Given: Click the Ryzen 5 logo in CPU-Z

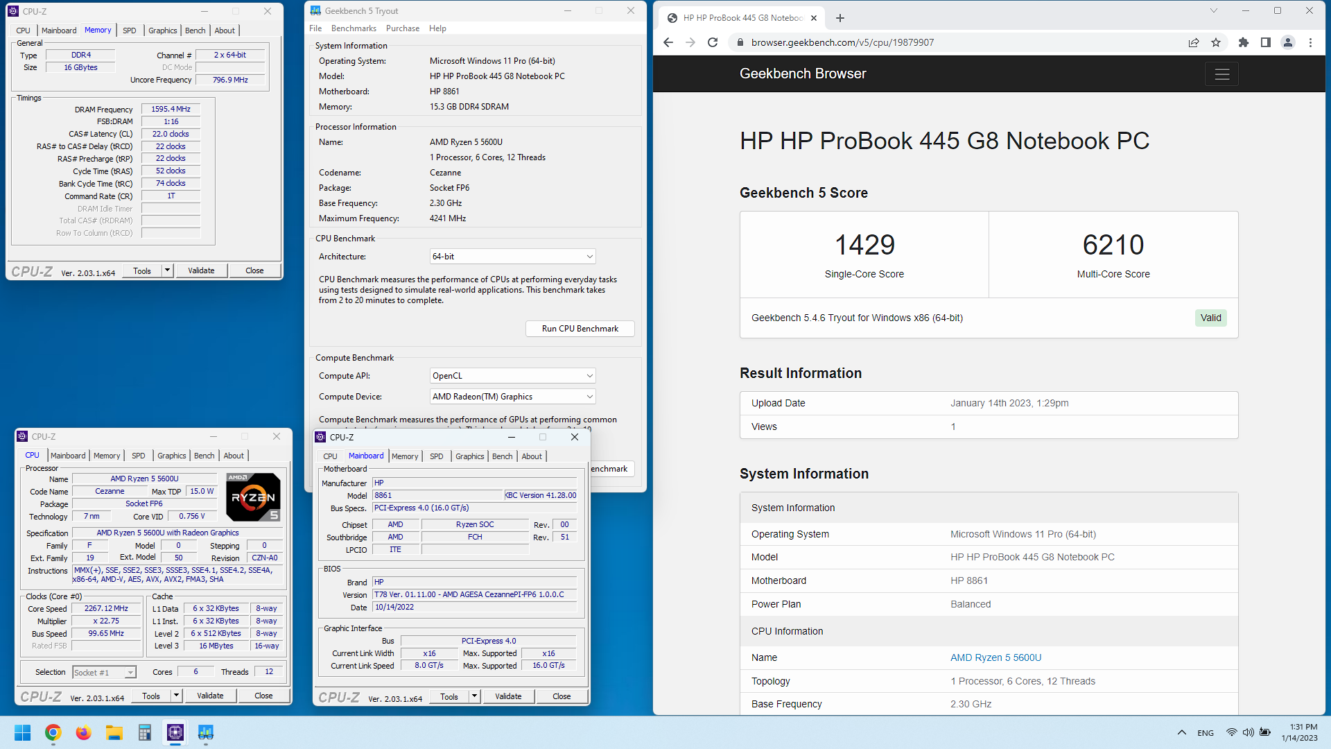Looking at the screenshot, I should coord(253,497).
